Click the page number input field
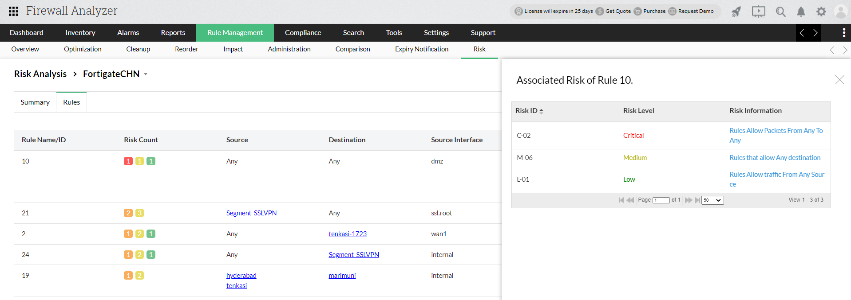 [661, 200]
